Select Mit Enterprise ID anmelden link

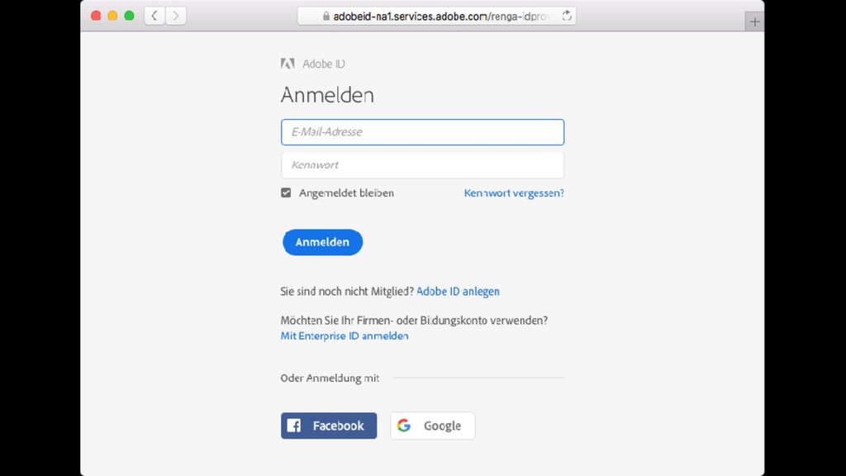tap(345, 336)
